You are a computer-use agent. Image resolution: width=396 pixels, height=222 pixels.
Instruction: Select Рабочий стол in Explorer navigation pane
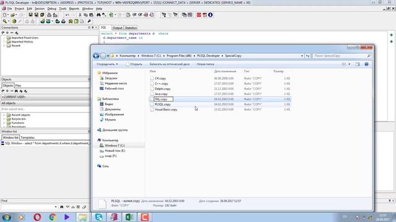click(x=114, y=89)
